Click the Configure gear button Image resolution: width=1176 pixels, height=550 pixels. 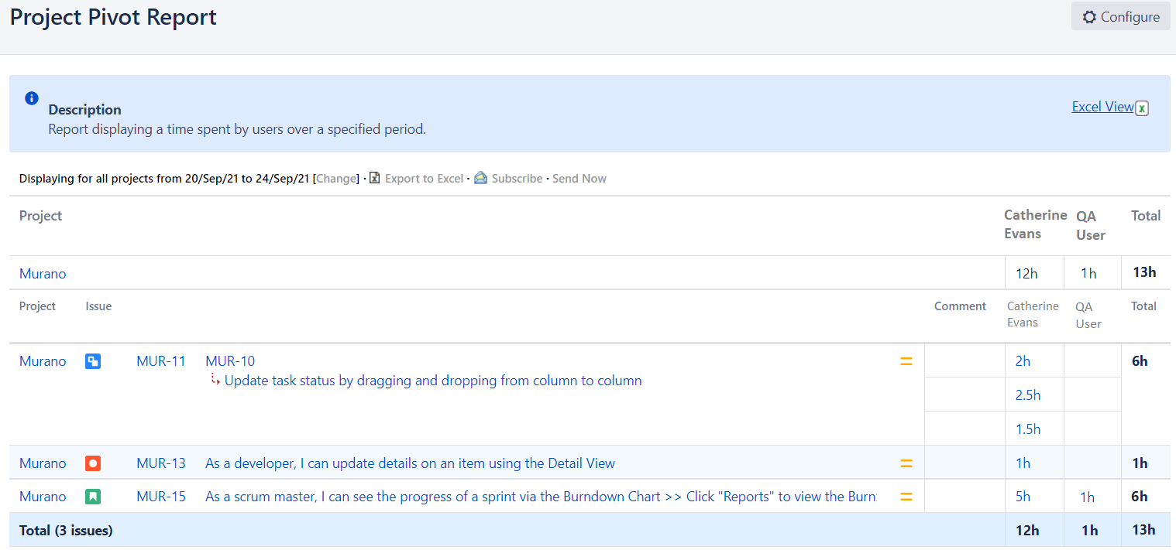click(1120, 17)
